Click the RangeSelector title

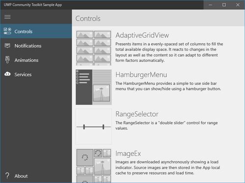[137, 114]
